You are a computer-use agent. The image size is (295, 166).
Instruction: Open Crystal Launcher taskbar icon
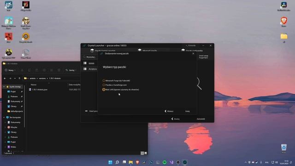tap(185, 162)
